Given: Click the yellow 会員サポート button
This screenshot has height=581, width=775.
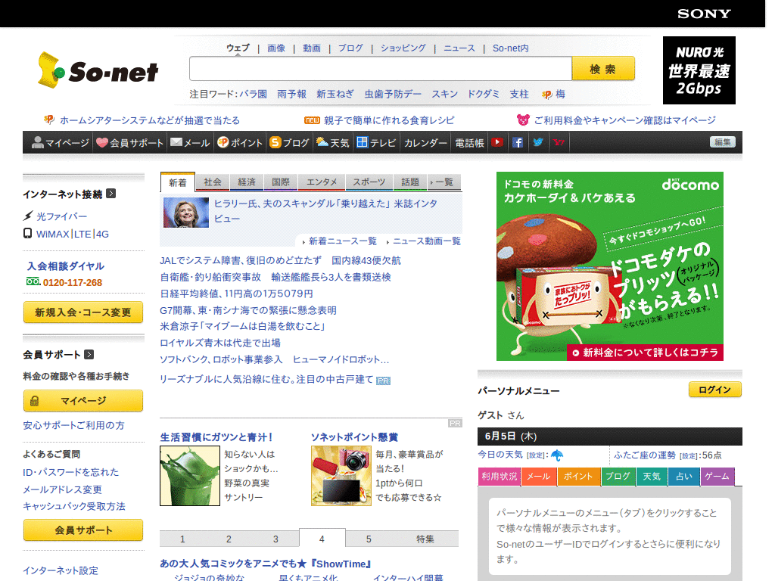Looking at the screenshot, I should click(83, 530).
